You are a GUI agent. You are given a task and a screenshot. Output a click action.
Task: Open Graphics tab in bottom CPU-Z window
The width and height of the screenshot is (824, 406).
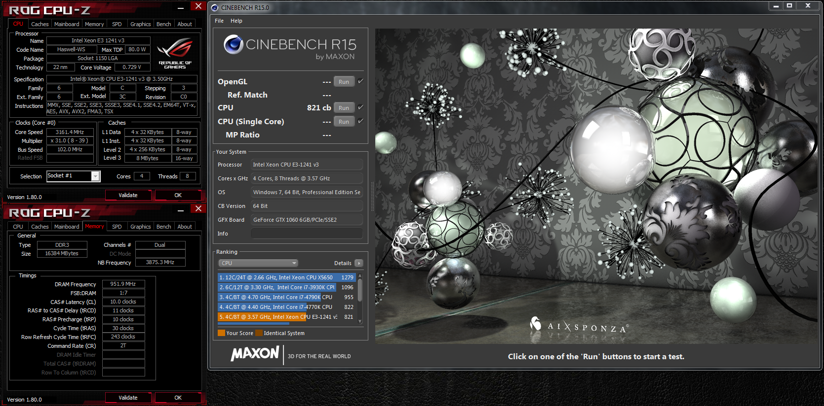141,227
